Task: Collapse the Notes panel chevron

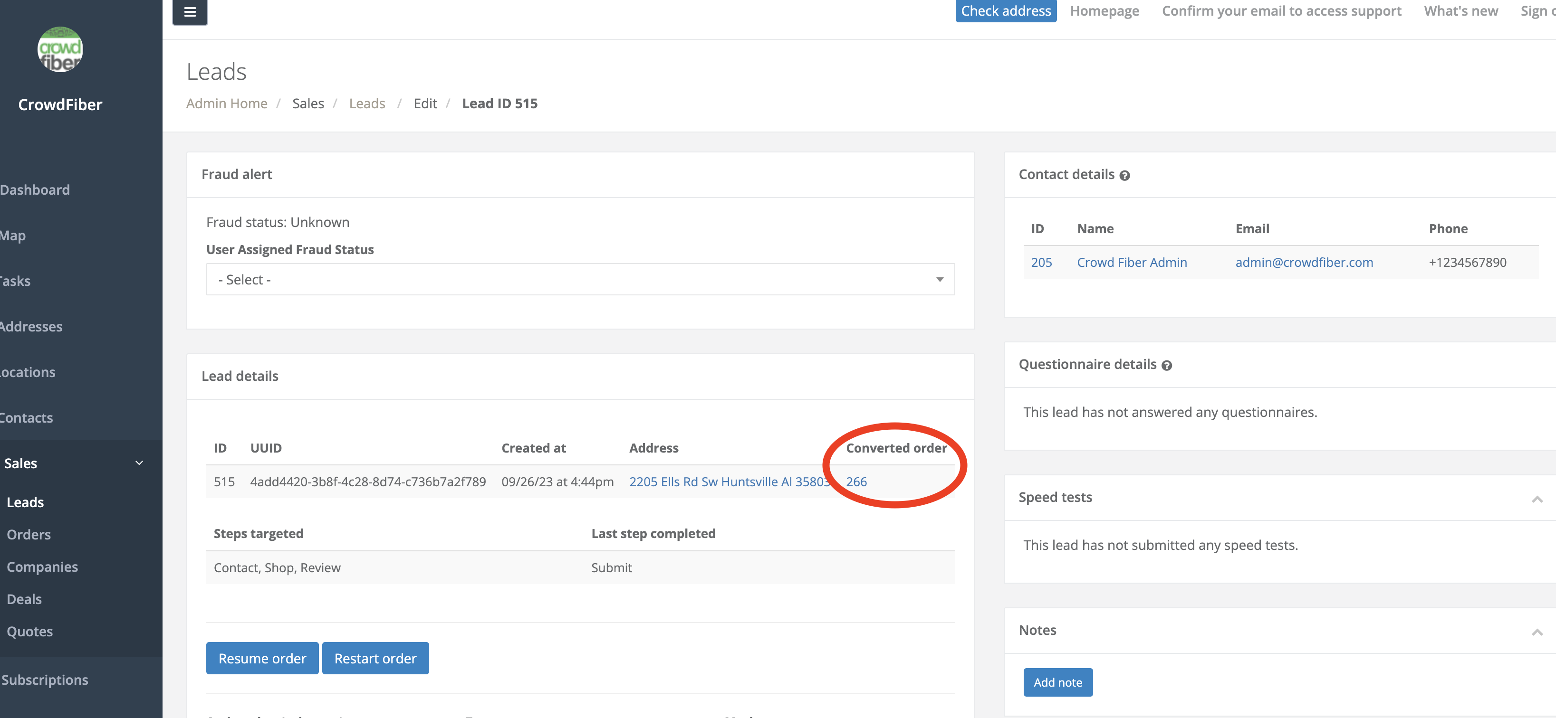Action: point(1537,632)
